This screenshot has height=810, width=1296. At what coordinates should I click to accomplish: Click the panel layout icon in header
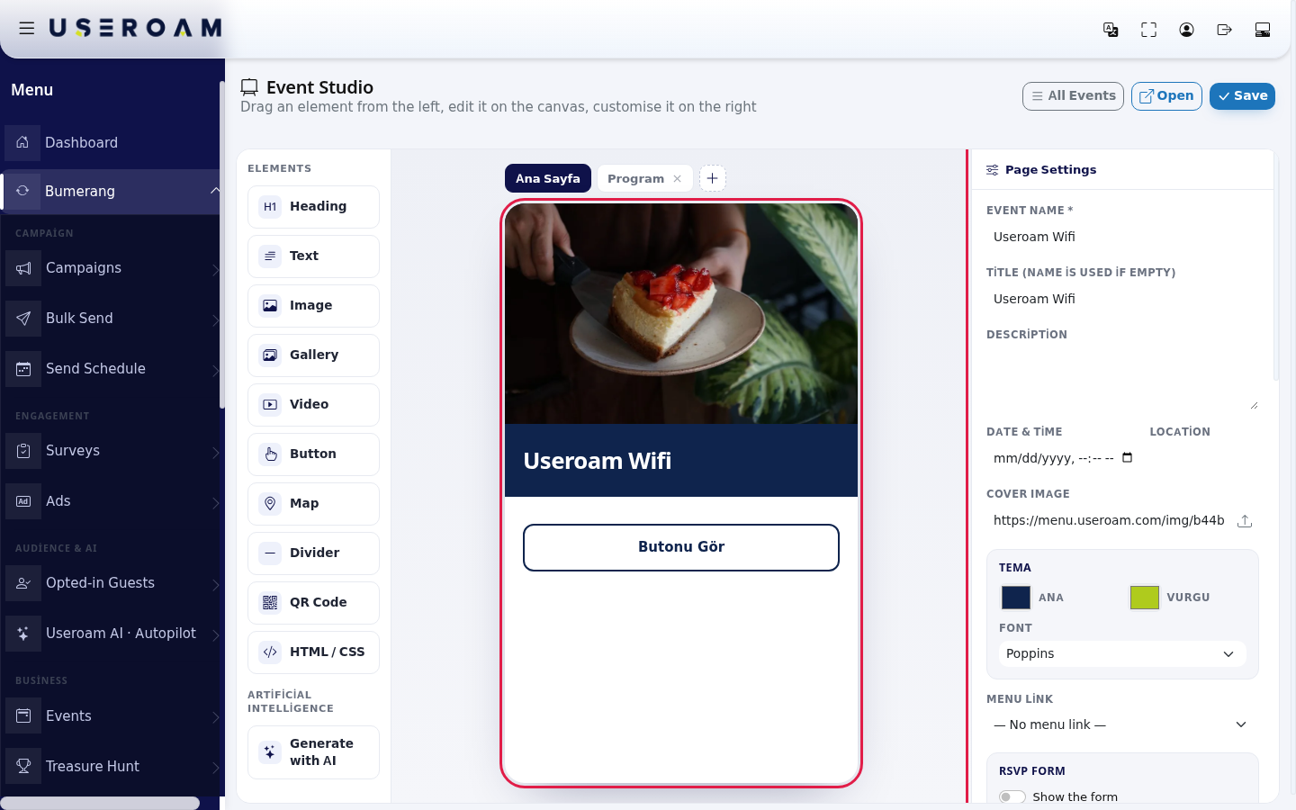tap(1262, 30)
